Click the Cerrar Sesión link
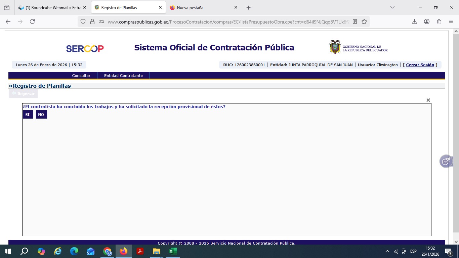459x258 pixels. coord(420,65)
